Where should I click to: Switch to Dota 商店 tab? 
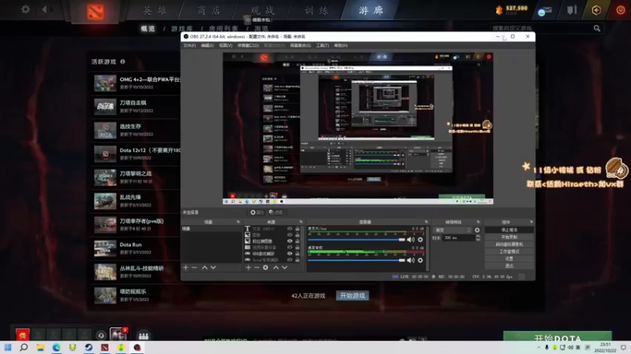(209, 10)
